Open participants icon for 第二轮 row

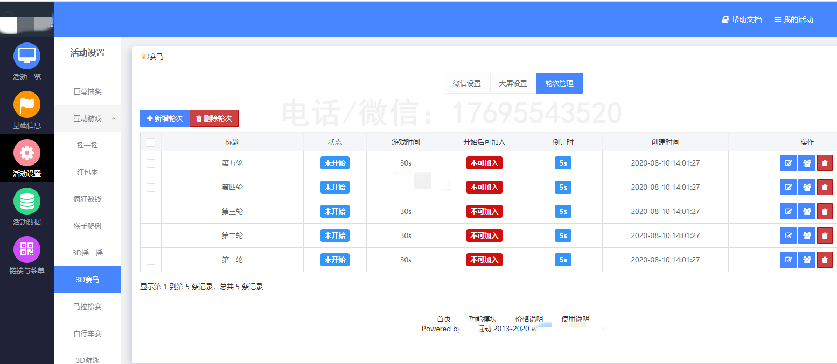click(x=806, y=235)
